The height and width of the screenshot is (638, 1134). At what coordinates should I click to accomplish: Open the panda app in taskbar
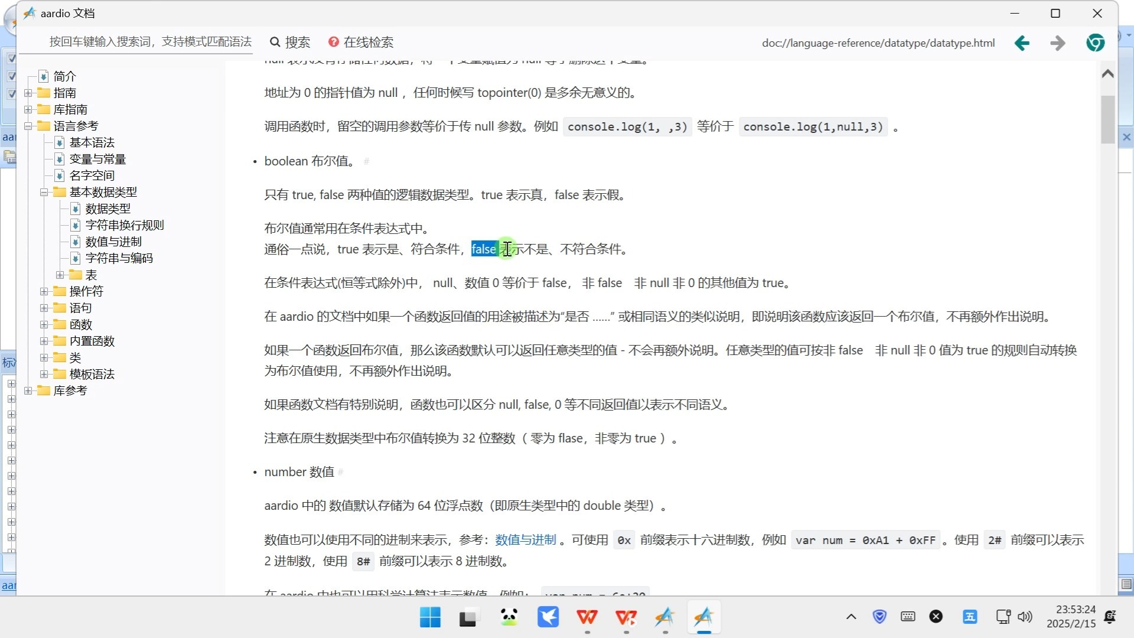[509, 617]
